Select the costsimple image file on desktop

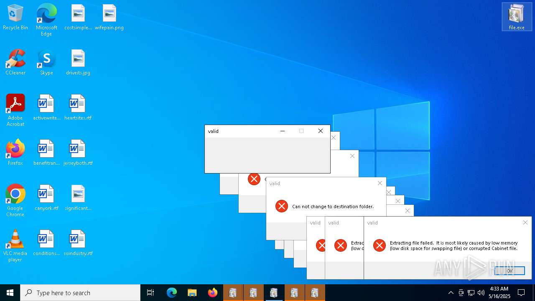click(78, 17)
